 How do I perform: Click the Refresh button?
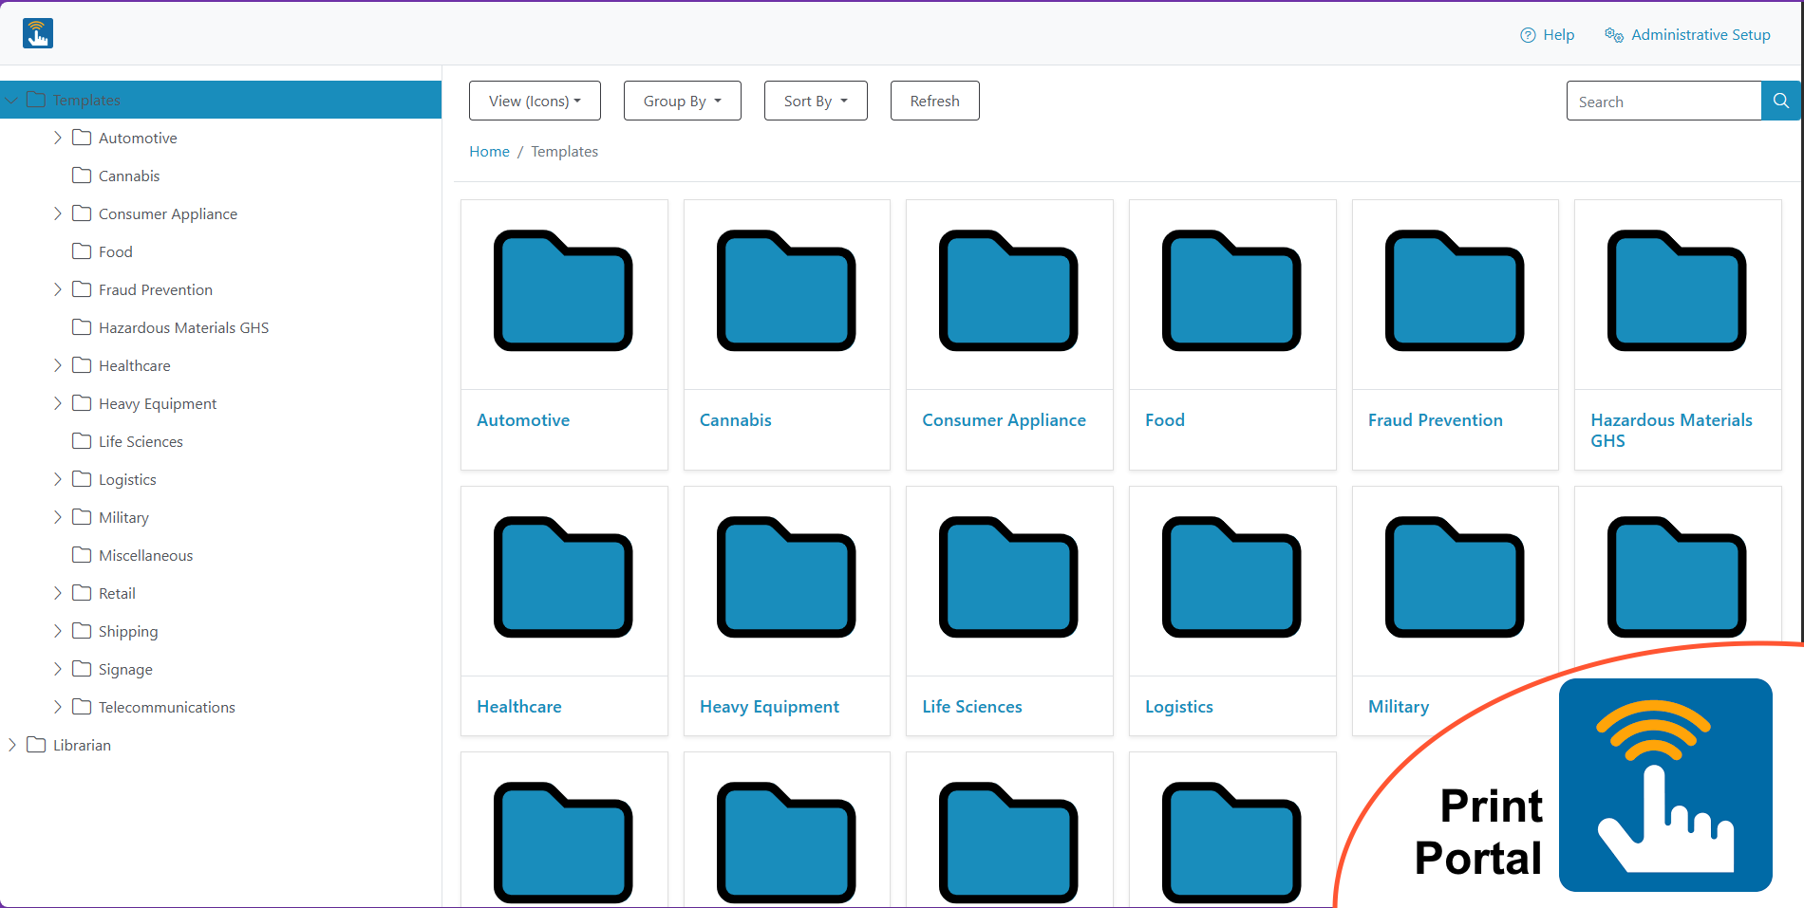pos(934,101)
